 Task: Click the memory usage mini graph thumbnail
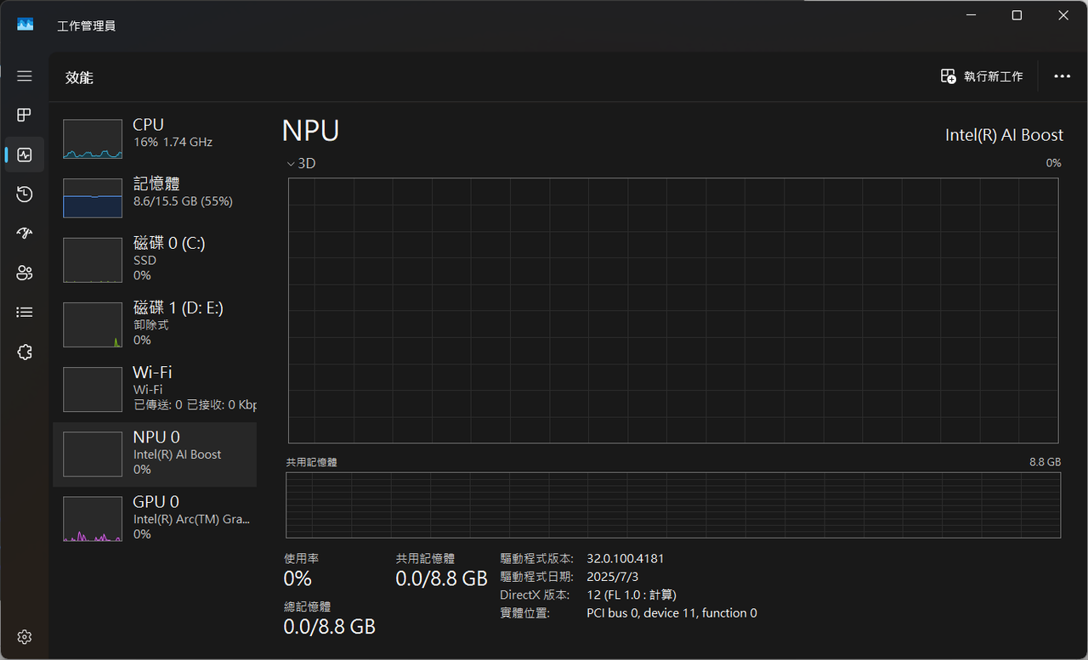93,198
